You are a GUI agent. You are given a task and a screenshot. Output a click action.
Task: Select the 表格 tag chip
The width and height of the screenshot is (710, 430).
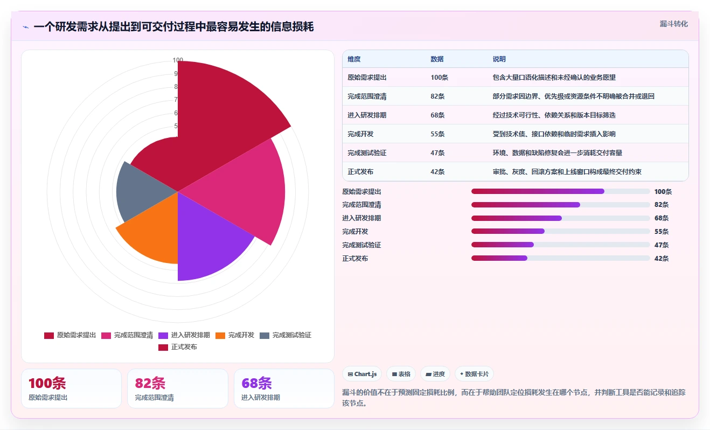coord(401,374)
